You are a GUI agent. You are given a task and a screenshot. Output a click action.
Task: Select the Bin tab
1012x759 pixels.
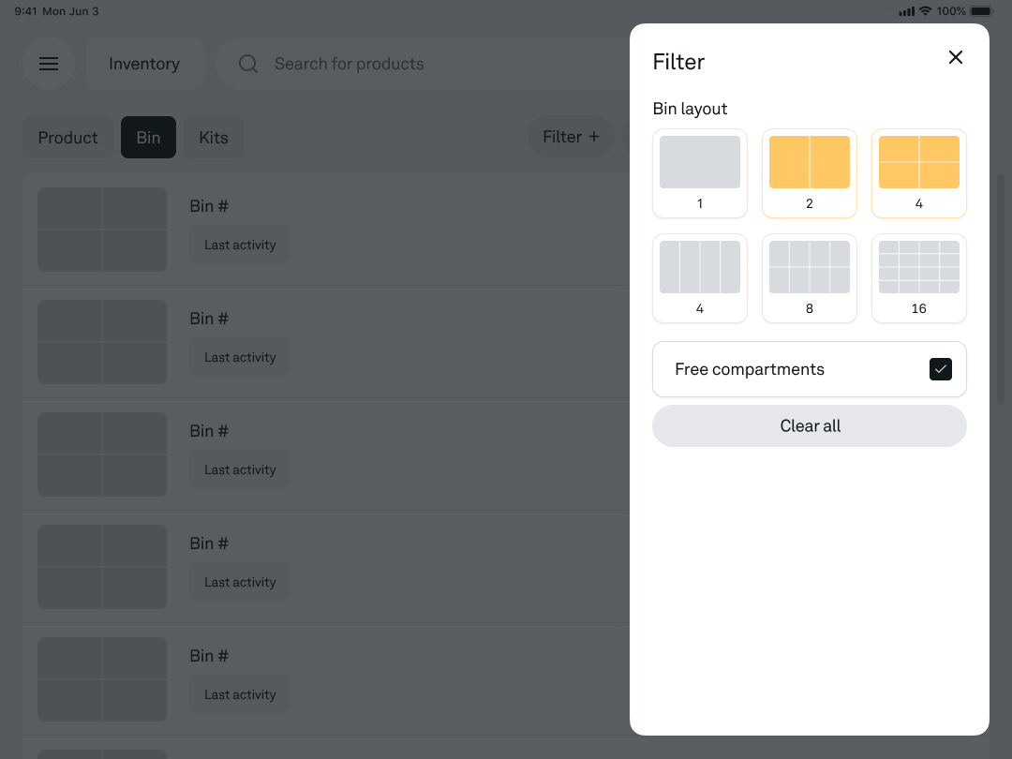point(148,138)
